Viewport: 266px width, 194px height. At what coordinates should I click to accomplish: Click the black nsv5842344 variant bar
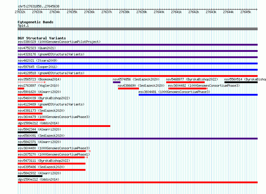pyautogui.click(x=27, y=132)
